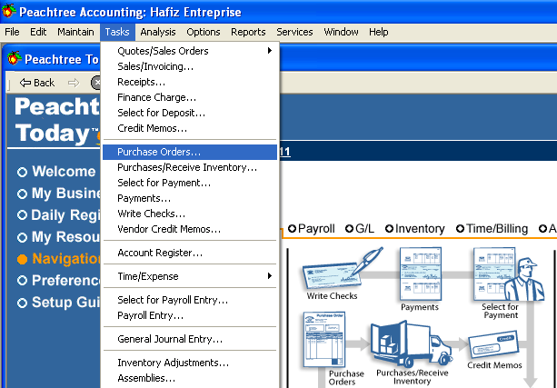Click the Back arrow button
Screen dimensions: 557x388
[x=37, y=83]
